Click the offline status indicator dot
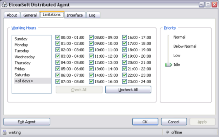Viewport: 219px width, 137px height. (167, 132)
